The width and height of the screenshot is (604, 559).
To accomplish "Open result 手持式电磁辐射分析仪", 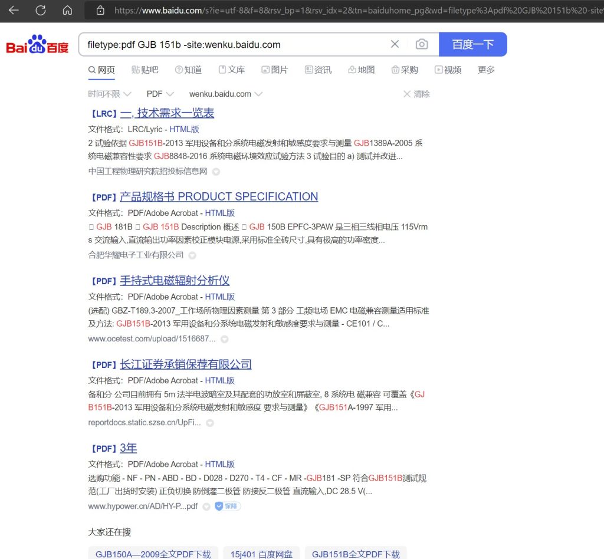I will click(x=175, y=281).
